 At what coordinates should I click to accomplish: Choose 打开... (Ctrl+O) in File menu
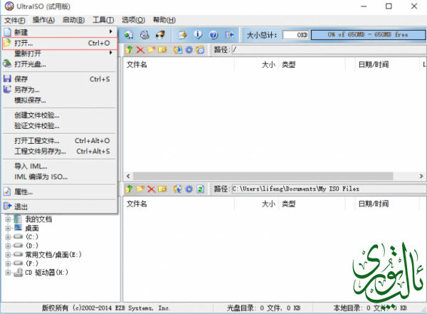pos(60,43)
